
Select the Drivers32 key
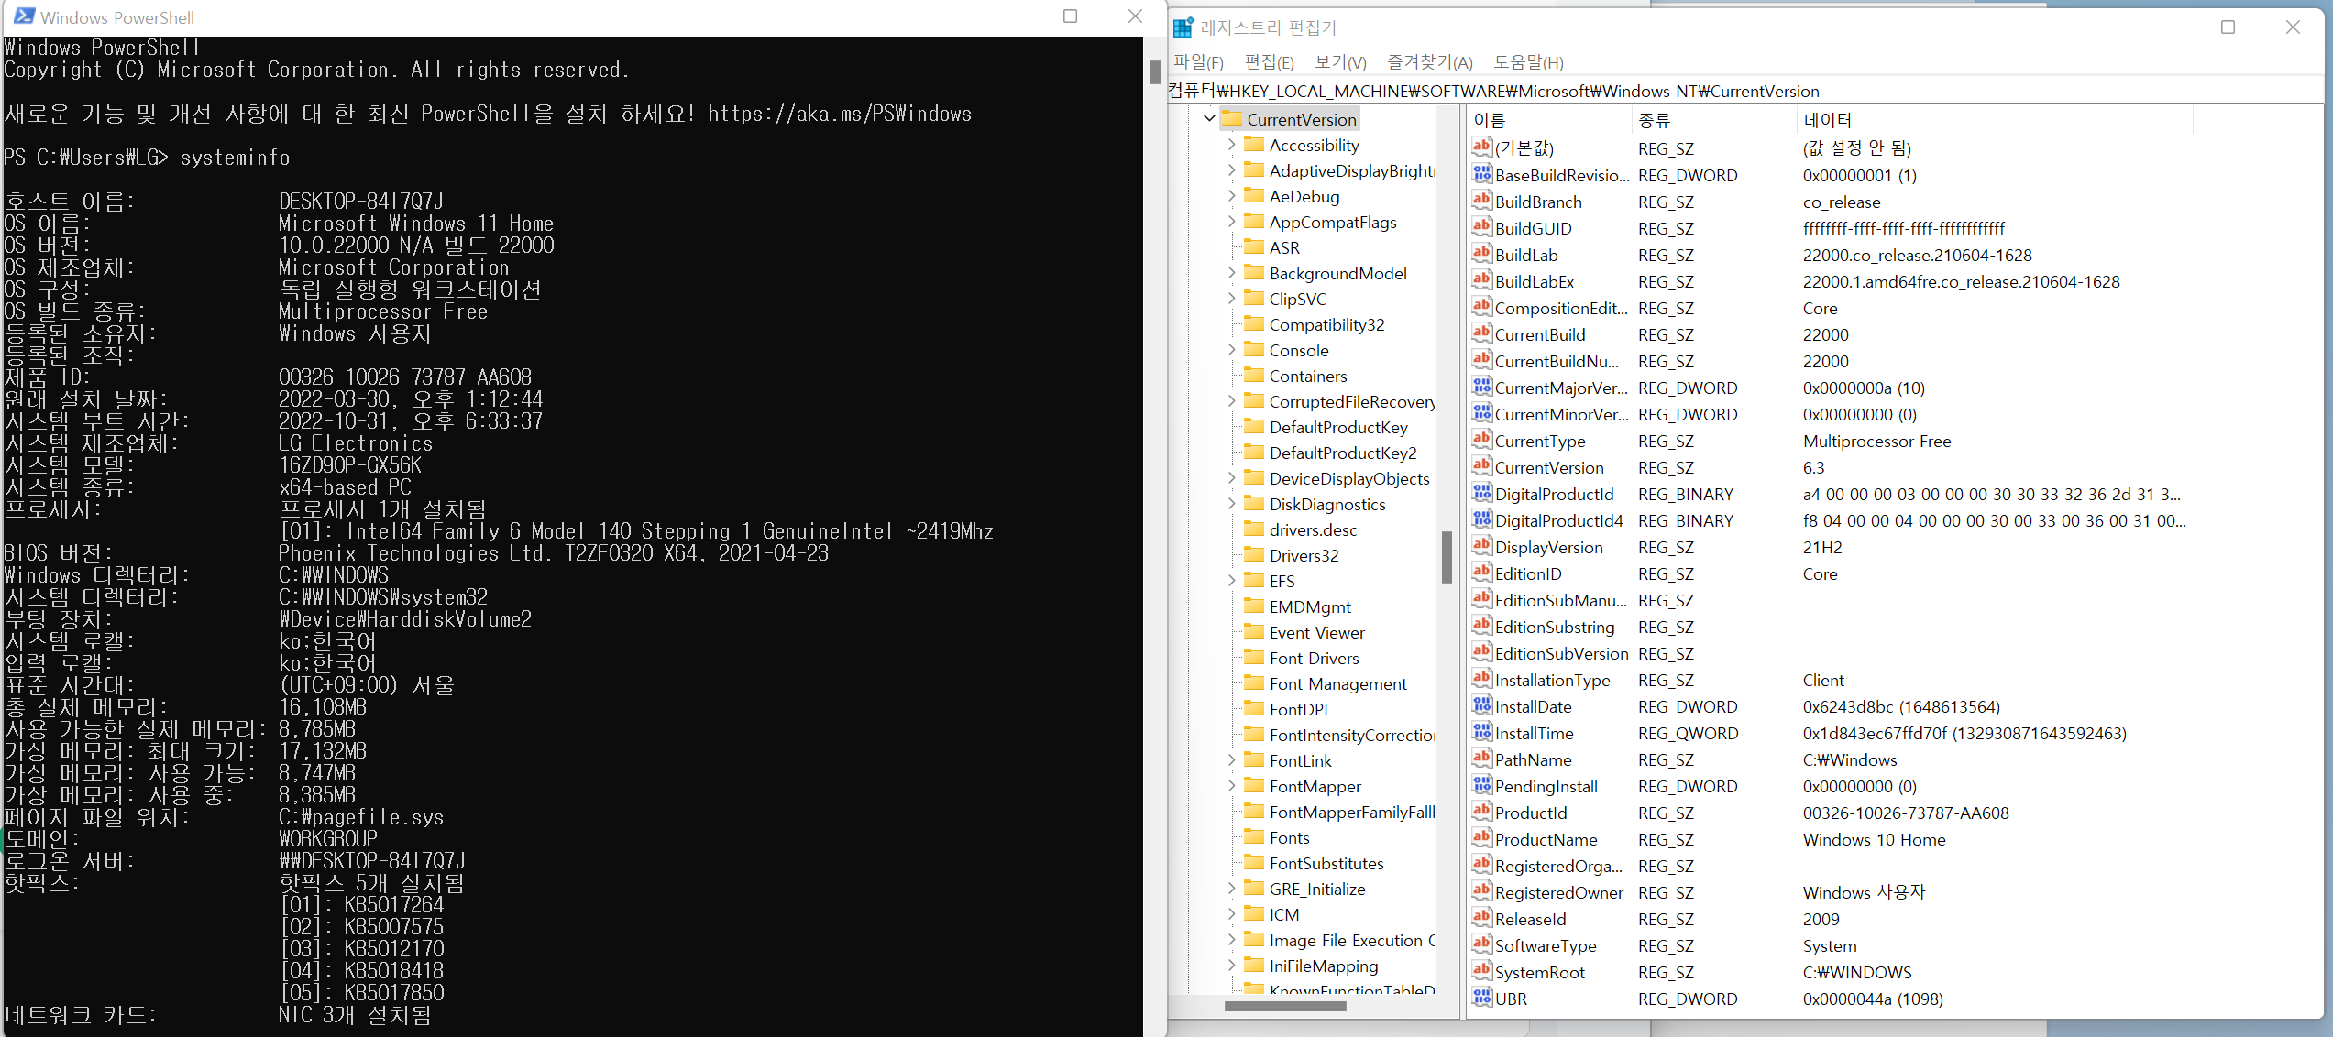(1304, 555)
